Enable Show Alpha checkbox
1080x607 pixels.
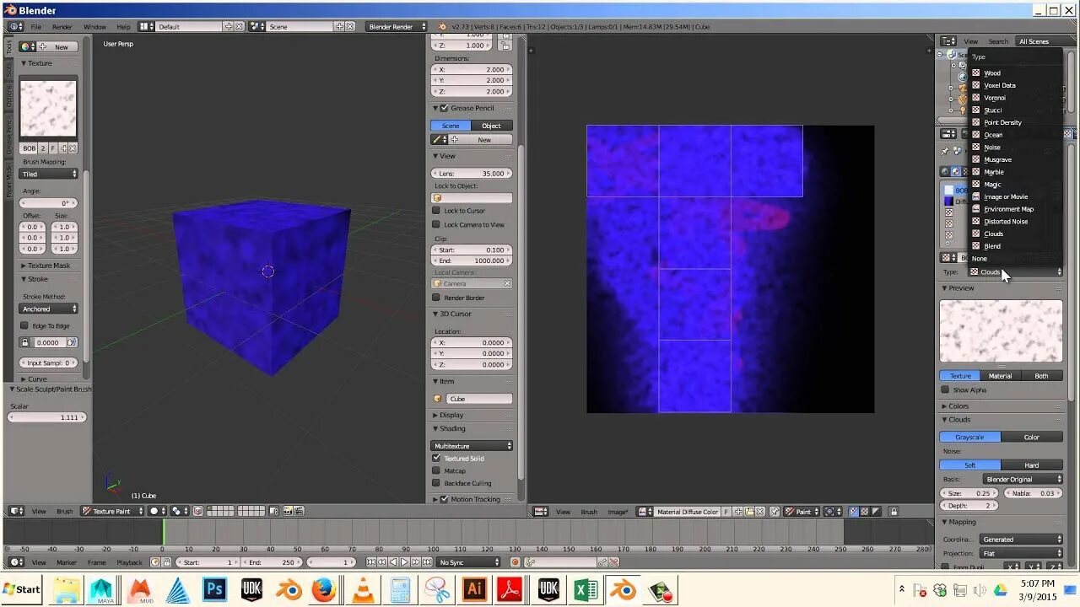click(x=945, y=389)
